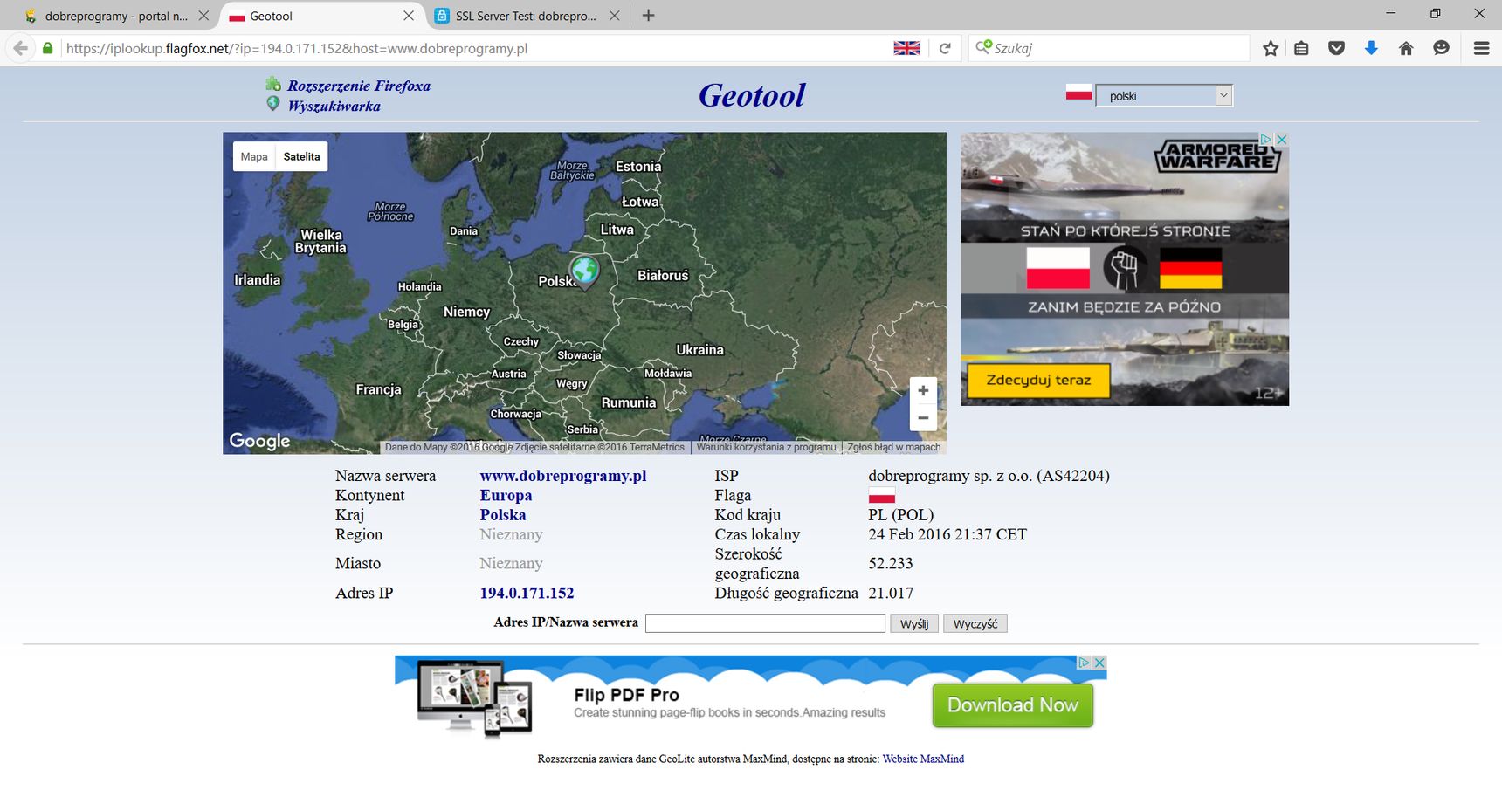Click the country code PL (POL)

pos(901,515)
